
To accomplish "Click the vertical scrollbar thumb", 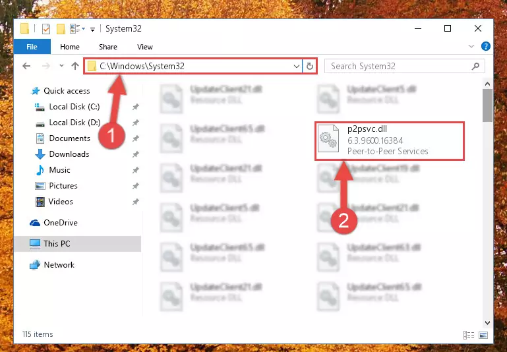I will coord(488,105).
